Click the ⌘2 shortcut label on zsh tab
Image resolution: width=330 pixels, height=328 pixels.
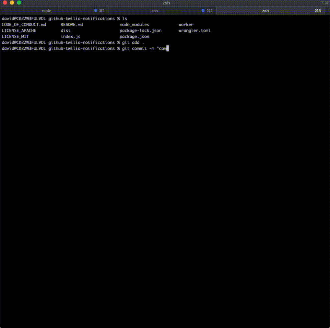(209, 10)
